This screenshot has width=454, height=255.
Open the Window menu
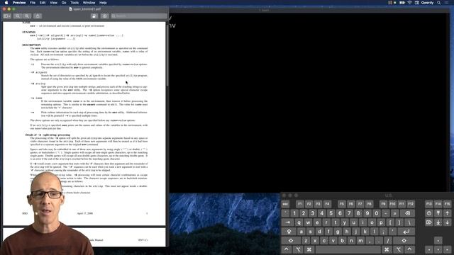tap(89, 3)
